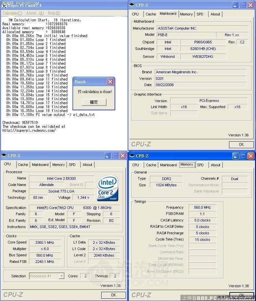Minimize the Mainboard CPU-Z window

pos(235,5)
